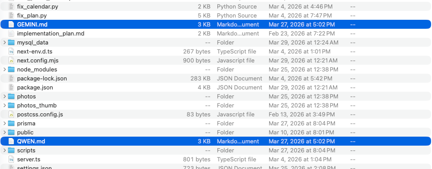Expand the scripts folder chevron

click(4, 151)
